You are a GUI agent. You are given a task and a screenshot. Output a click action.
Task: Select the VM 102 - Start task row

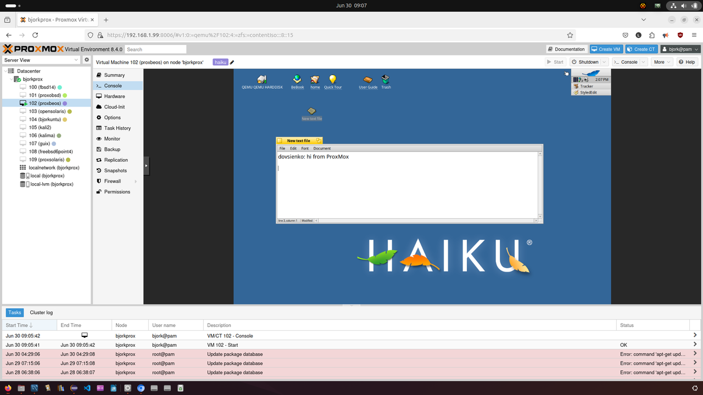tap(351, 345)
